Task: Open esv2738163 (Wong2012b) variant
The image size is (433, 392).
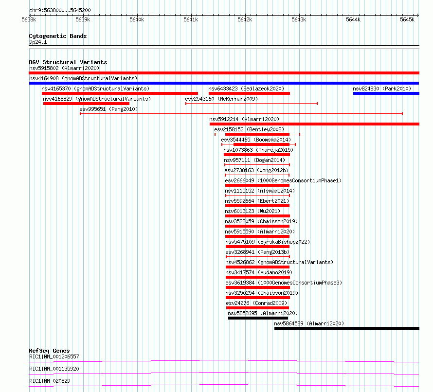Action: (x=256, y=170)
